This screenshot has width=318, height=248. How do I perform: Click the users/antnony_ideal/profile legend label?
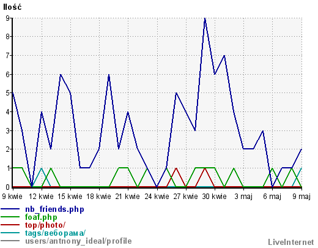coord(78,241)
